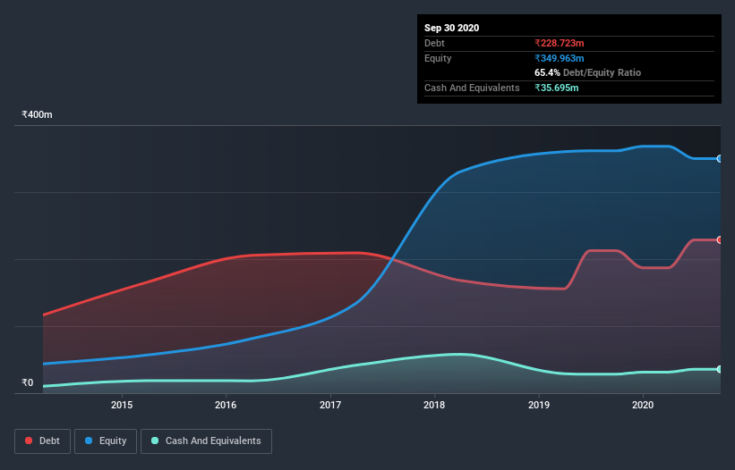Click the red Debt legend dot
The width and height of the screenshot is (735, 470).
coord(29,441)
